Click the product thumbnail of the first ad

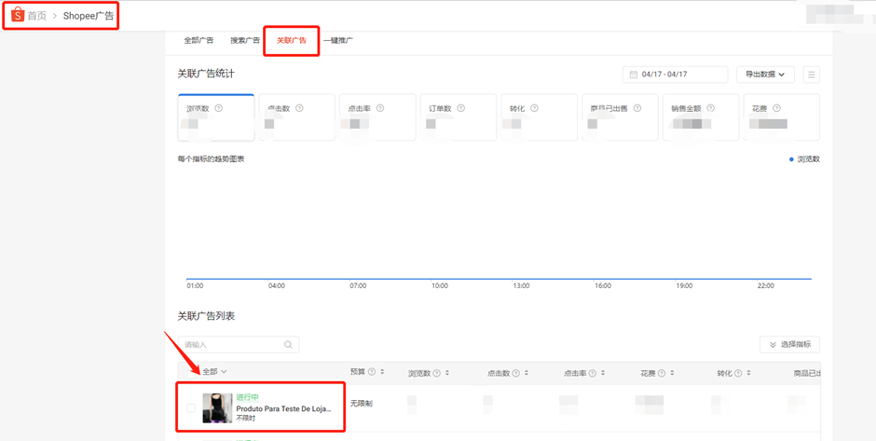(x=217, y=408)
